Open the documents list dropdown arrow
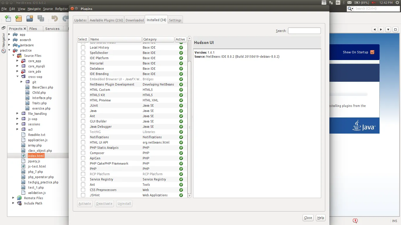The height and width of the screenshot is (225, 401). (388, 29)
